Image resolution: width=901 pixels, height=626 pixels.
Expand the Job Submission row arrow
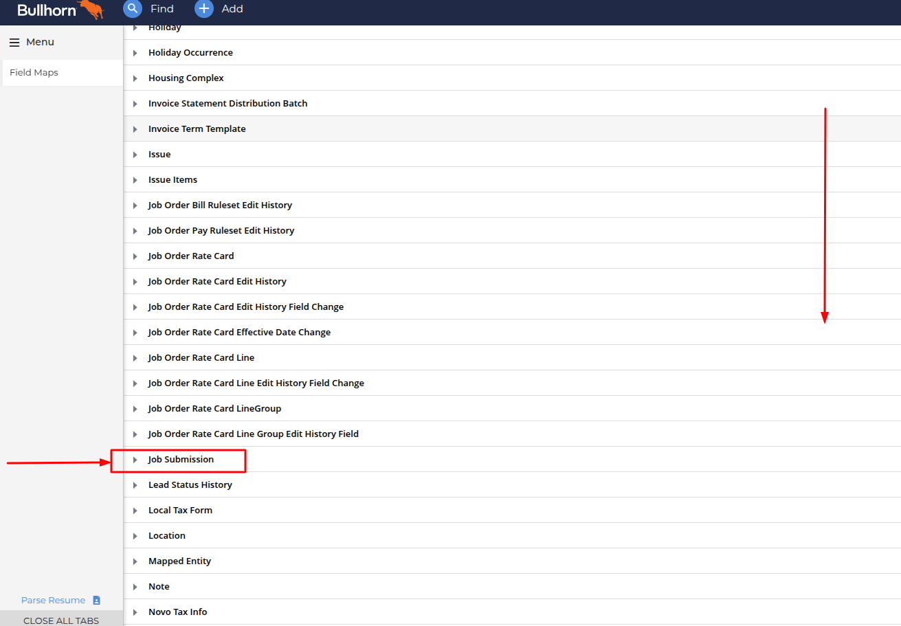point(135,460)
